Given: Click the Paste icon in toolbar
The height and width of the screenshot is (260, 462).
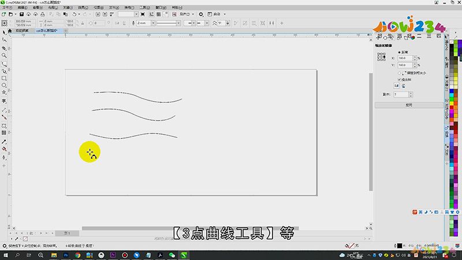Looking at the screenshot, I should click(65, 14).
